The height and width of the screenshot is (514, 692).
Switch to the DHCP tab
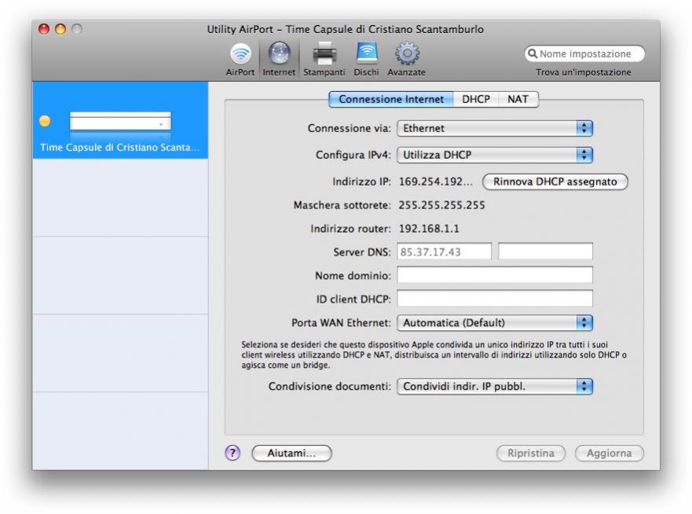[476, 99]
